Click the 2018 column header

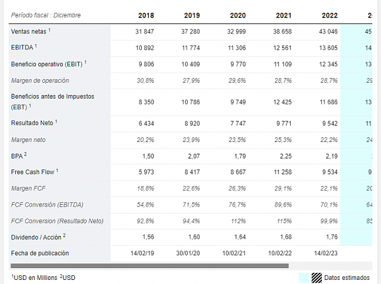[146, 16]
